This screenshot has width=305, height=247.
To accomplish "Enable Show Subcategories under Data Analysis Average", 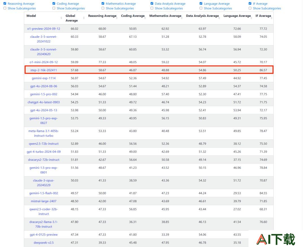I will [x=152, y=8].
